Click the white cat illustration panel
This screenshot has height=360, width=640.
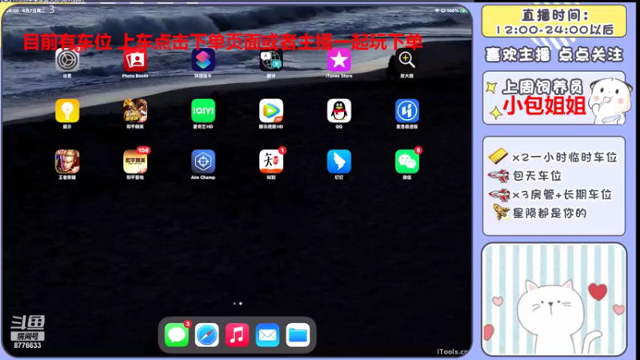point(554,299)
